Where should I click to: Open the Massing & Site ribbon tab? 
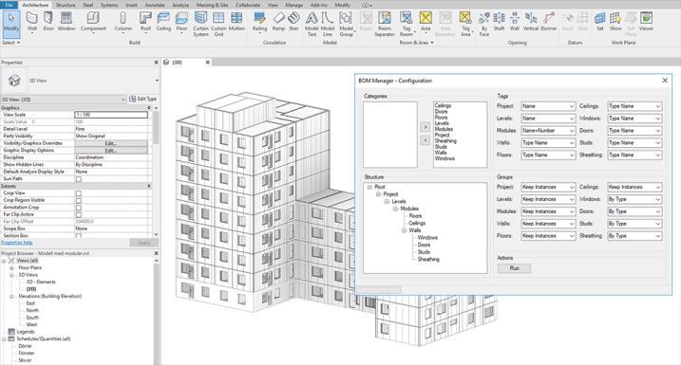click(212, 5)
